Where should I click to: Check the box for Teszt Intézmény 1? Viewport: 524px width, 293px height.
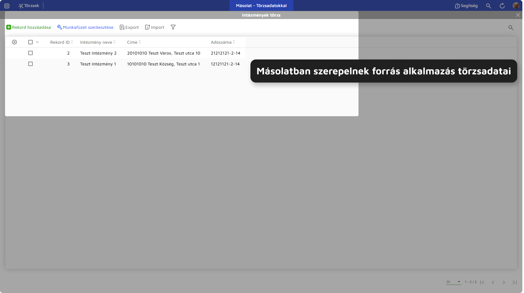tap(30, 64)
